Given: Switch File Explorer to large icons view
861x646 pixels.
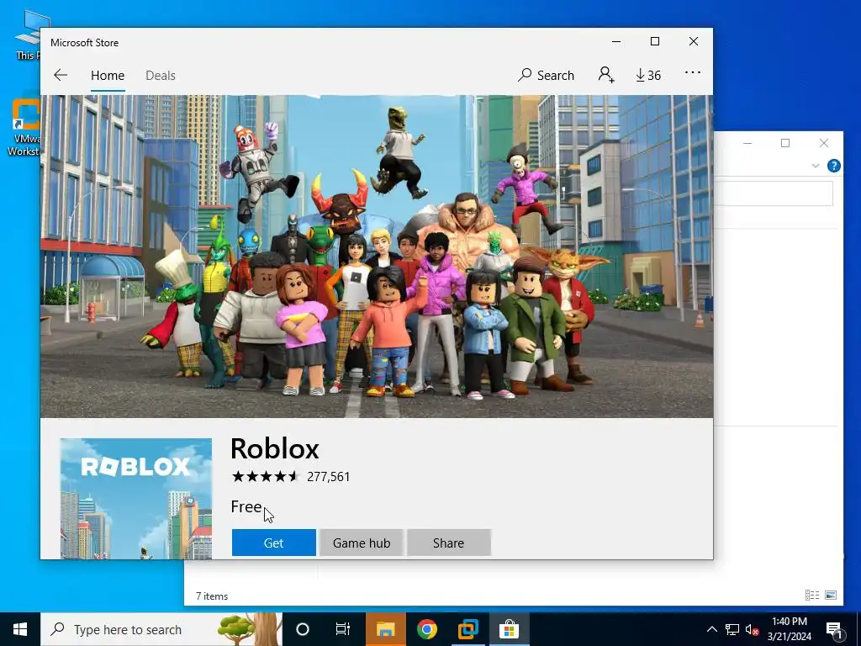Looking at the screenshot, I should pos(831,595).
